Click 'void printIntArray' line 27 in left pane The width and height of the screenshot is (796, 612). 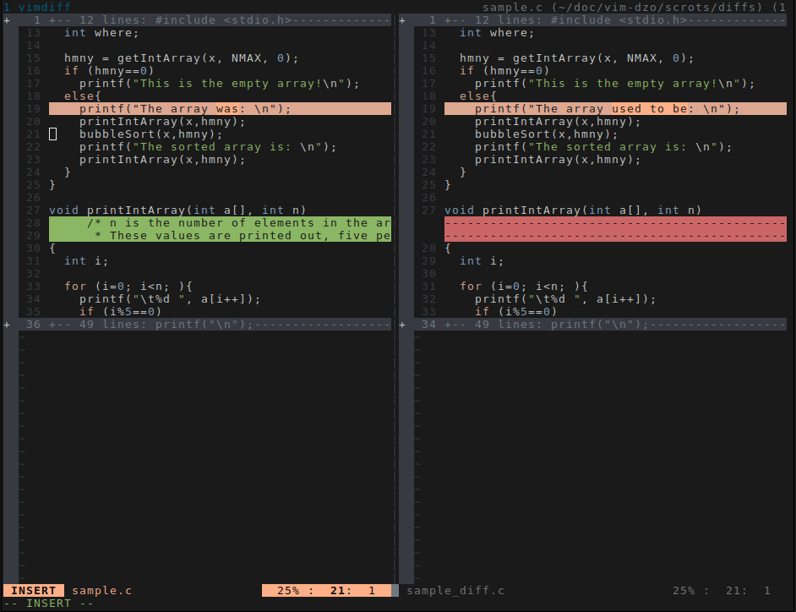coord(177,210)
